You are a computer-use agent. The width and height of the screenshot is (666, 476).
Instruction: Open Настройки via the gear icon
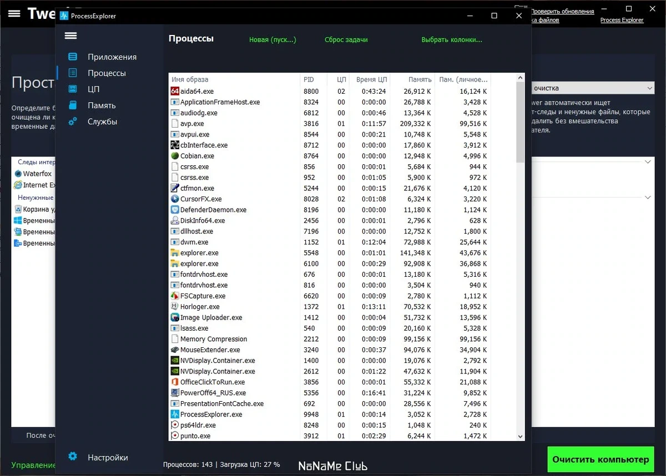click(73, 457)
